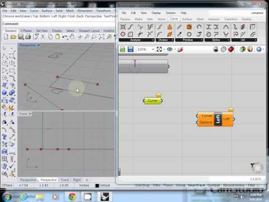
Task: Open Grasshopper Solution menu
Action: (170, 13)
